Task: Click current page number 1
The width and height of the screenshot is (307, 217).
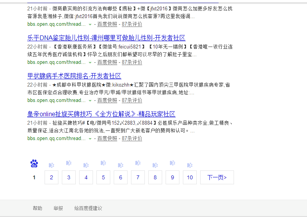Action: [x=34, y=177]
